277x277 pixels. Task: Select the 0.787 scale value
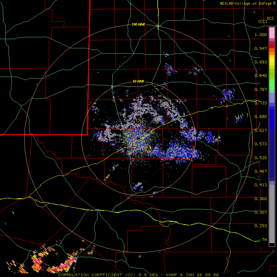261,89
